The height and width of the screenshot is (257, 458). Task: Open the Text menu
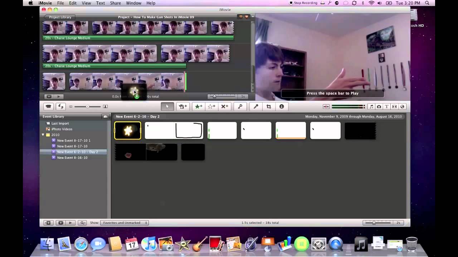tap(101, 3)
